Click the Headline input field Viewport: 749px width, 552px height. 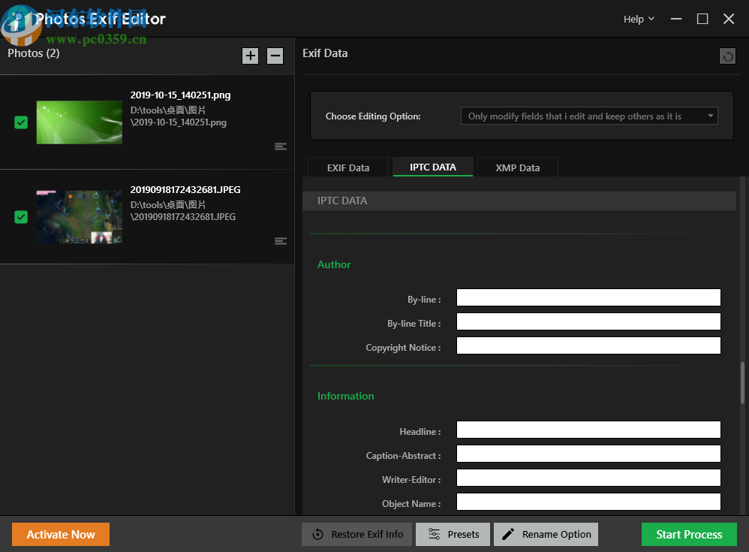(588, 429)
